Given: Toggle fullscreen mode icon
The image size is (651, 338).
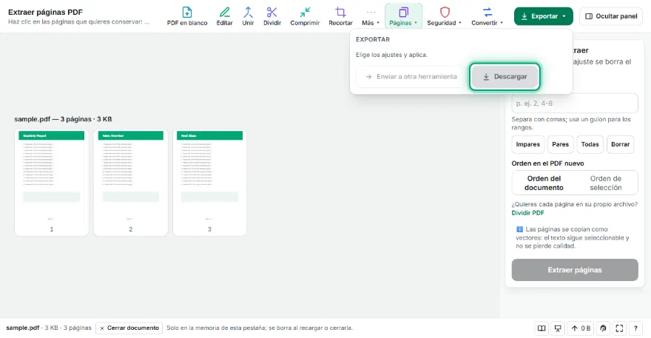Looking at the screenshot, I should (619, 328).
